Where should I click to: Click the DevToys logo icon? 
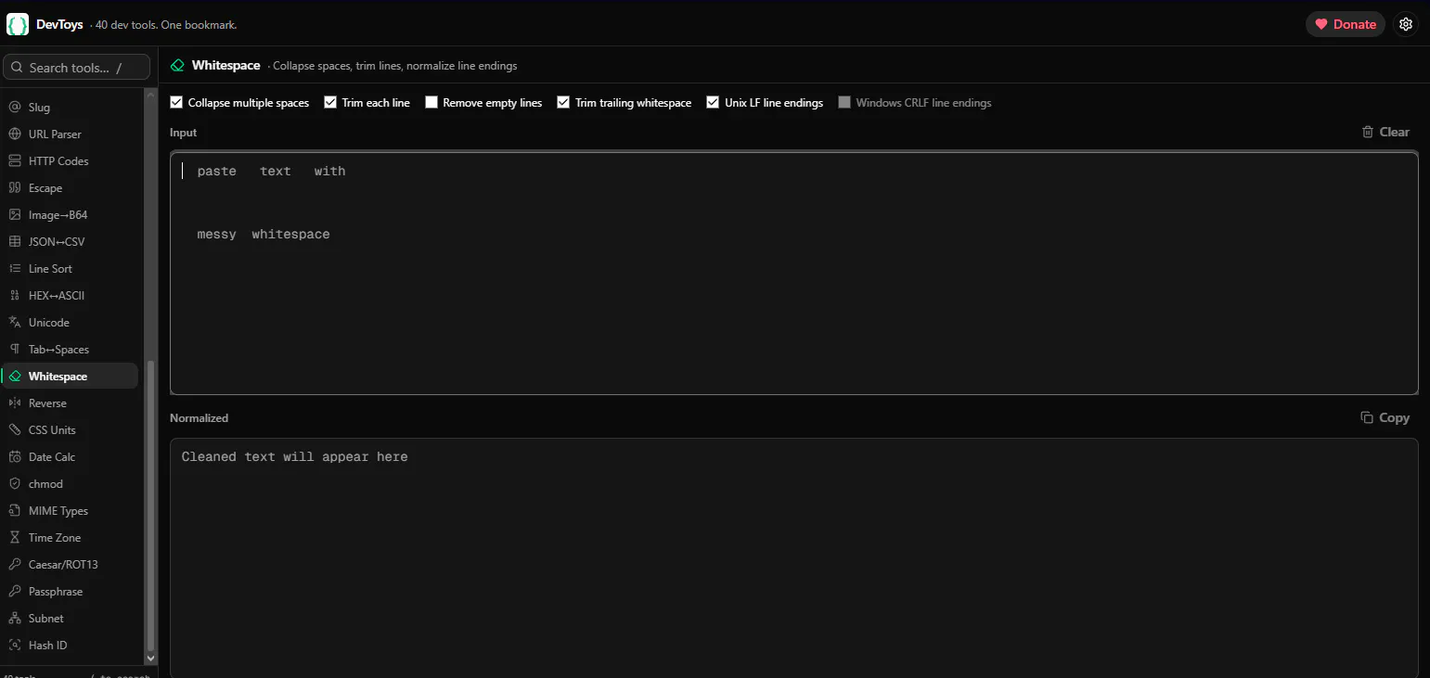coord(18,24)
